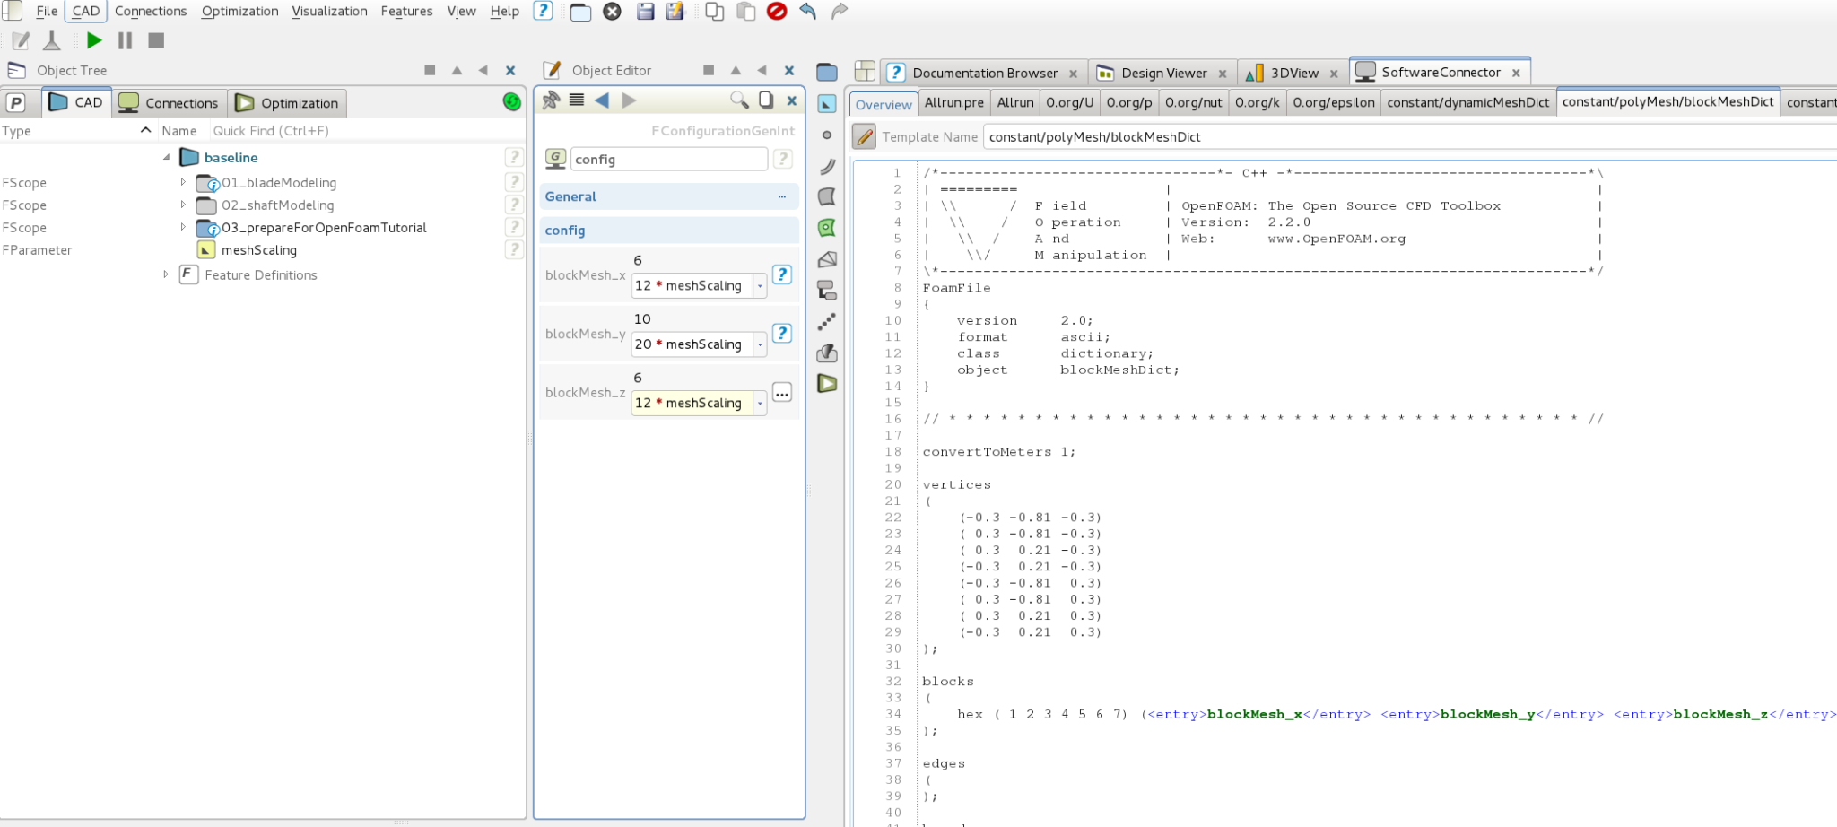Click the save disk icon in toolbar
1837x827 pixels.
[x=645, y=12]
